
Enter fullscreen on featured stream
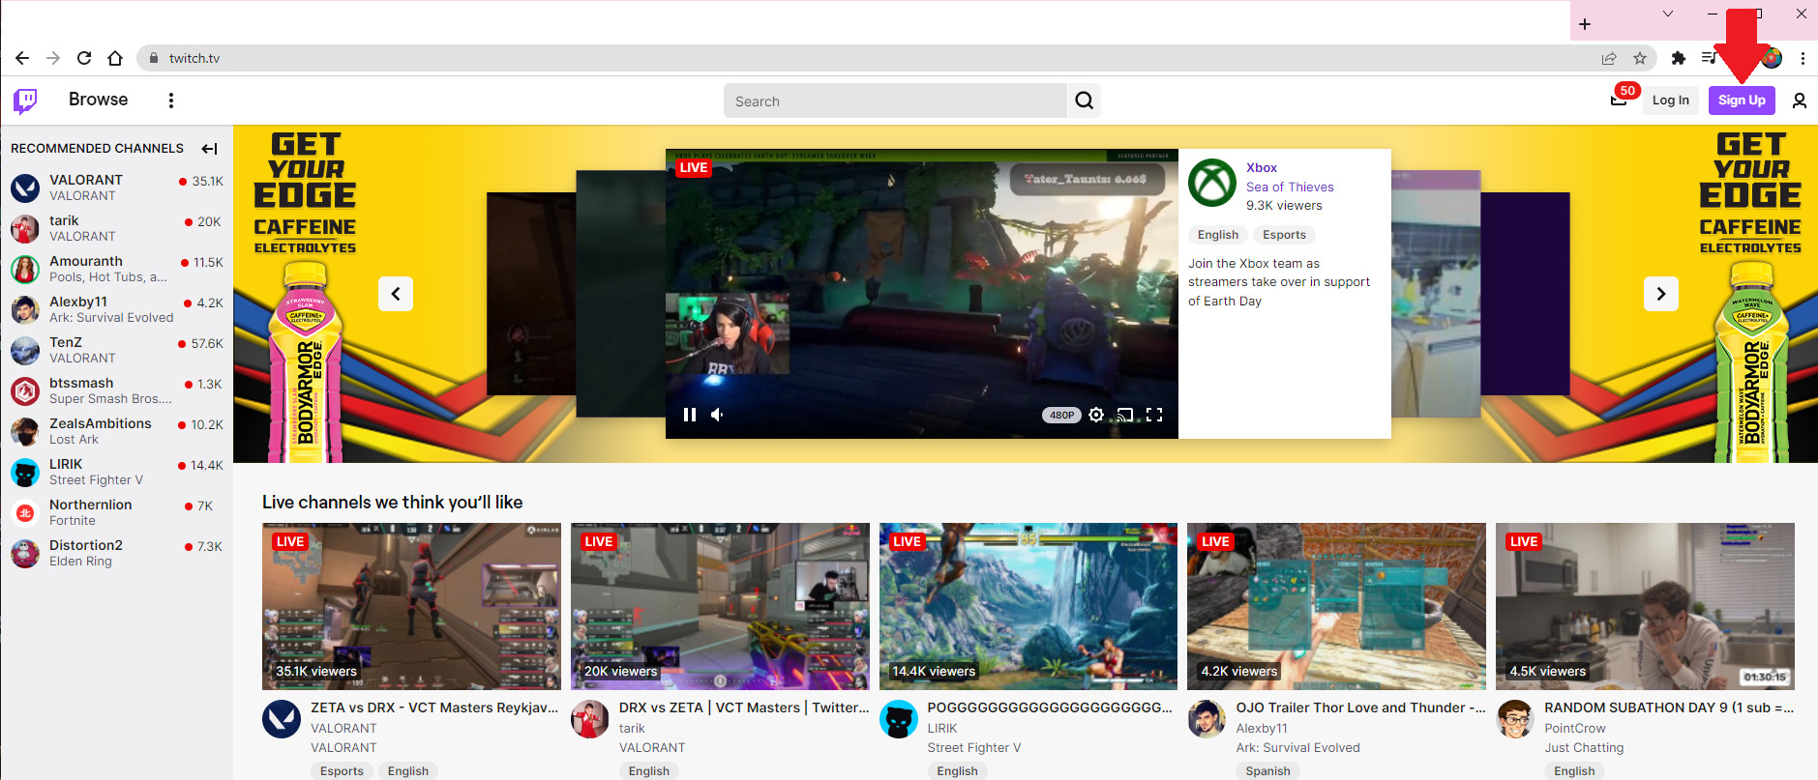pyautogui.click(x=1154, y=415)
